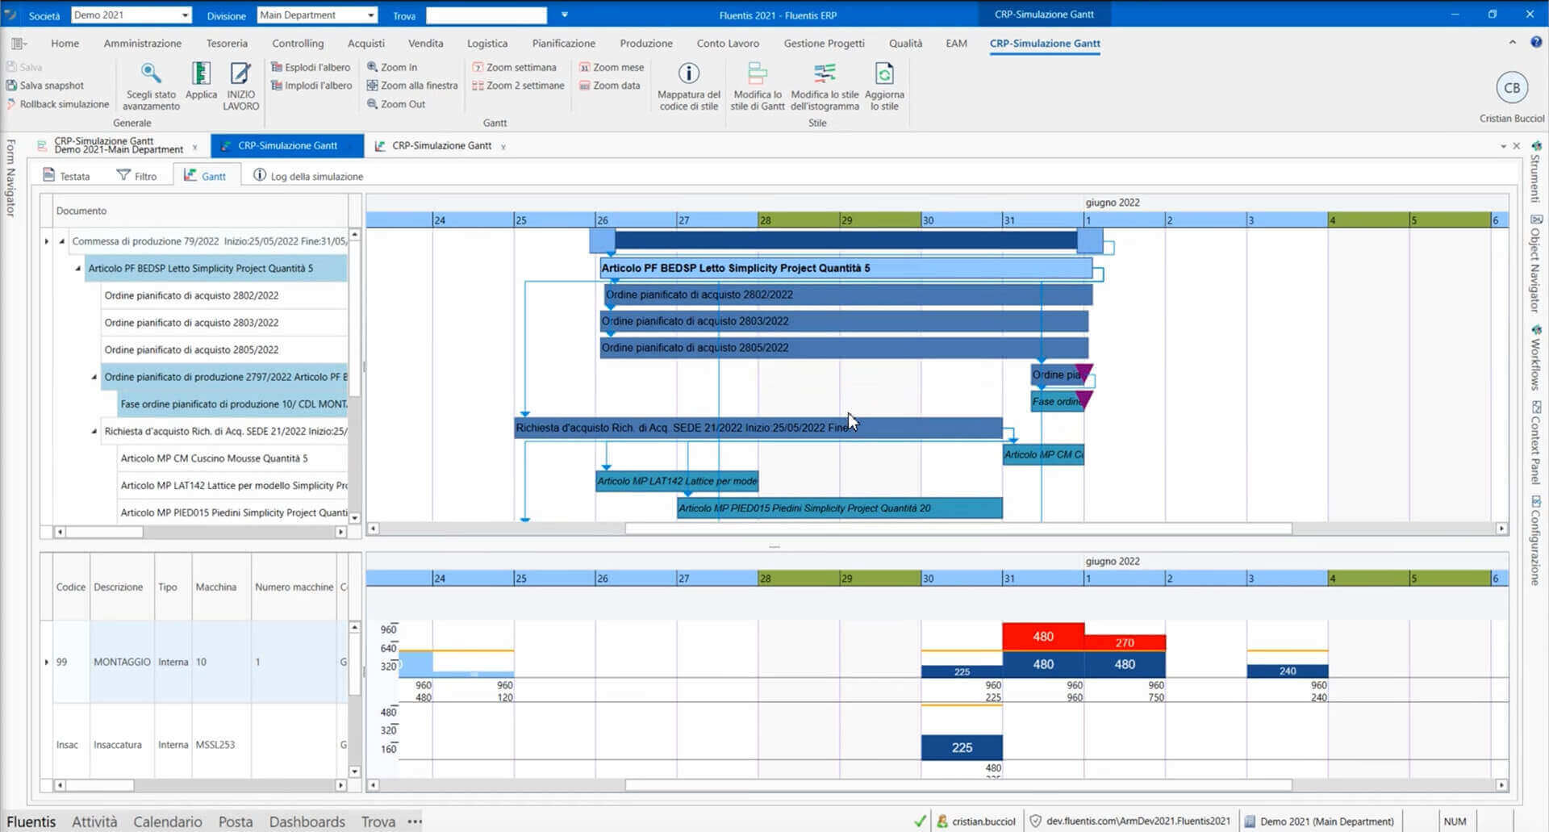Click Rollback simulazione
The image size is (1549, 832).
57,104
